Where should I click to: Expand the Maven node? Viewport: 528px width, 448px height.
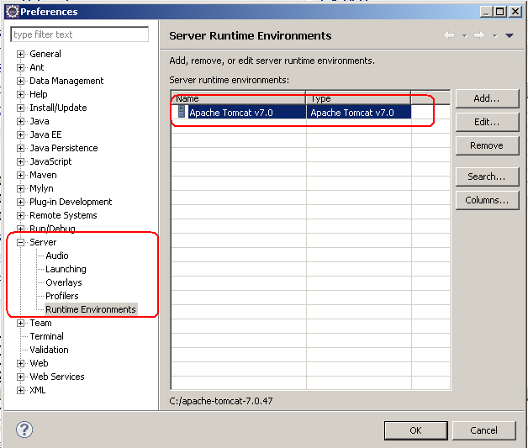(x=20, y=176)
